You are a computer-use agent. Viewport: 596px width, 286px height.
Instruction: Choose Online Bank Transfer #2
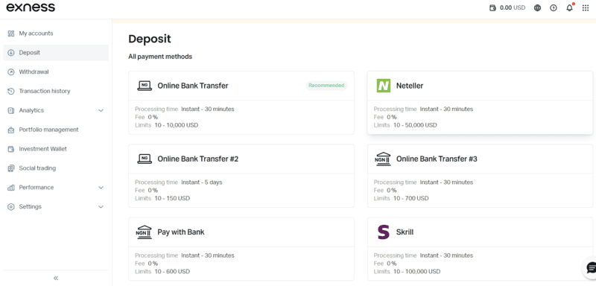point(241,176)
